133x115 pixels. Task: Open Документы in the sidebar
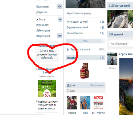(x=42, y=12)
